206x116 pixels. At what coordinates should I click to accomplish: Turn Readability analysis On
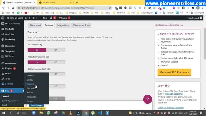click(37, 62)
